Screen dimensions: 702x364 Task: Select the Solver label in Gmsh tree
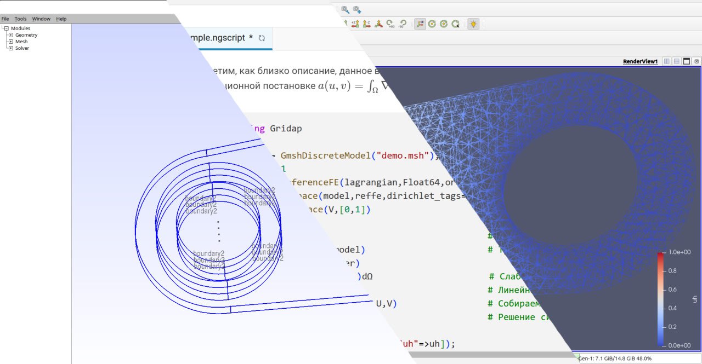click(22, 48)
